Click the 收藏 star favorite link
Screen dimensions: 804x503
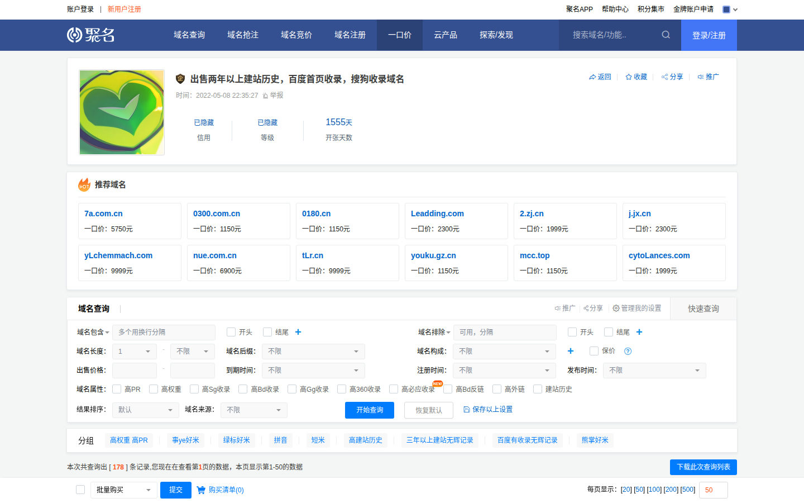pos(636,77)
